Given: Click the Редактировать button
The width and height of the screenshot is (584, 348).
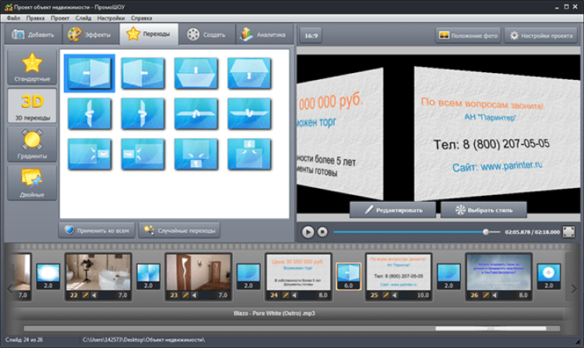Looking at the screenshot, I should pos(393,210).
